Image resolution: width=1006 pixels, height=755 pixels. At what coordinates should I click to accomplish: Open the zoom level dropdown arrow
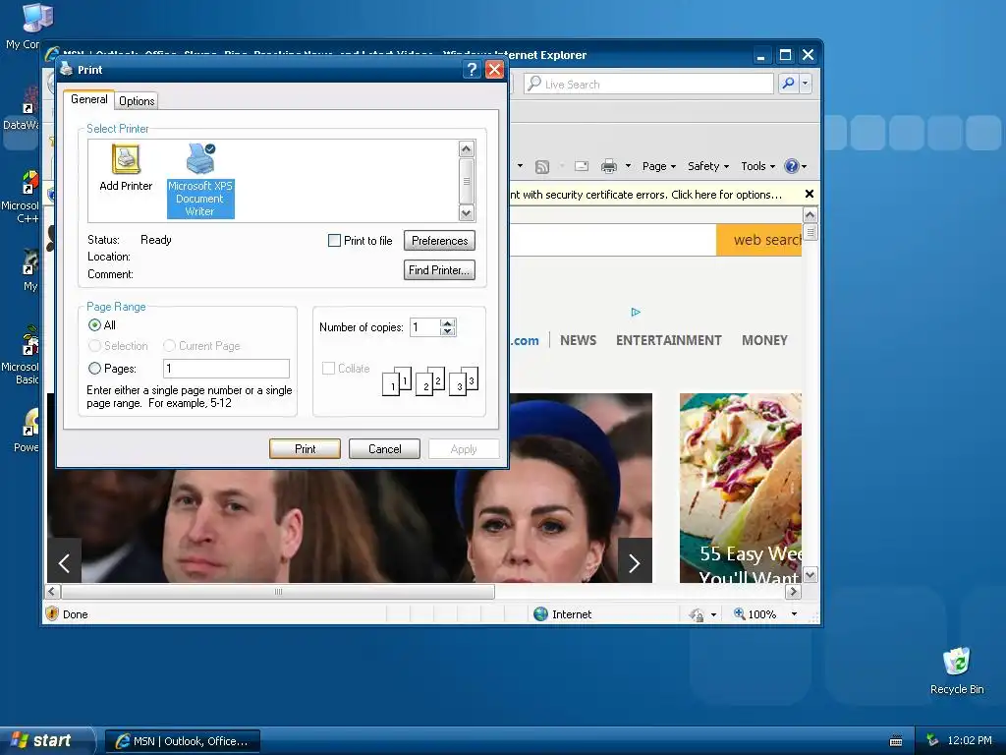coord(794,614)
